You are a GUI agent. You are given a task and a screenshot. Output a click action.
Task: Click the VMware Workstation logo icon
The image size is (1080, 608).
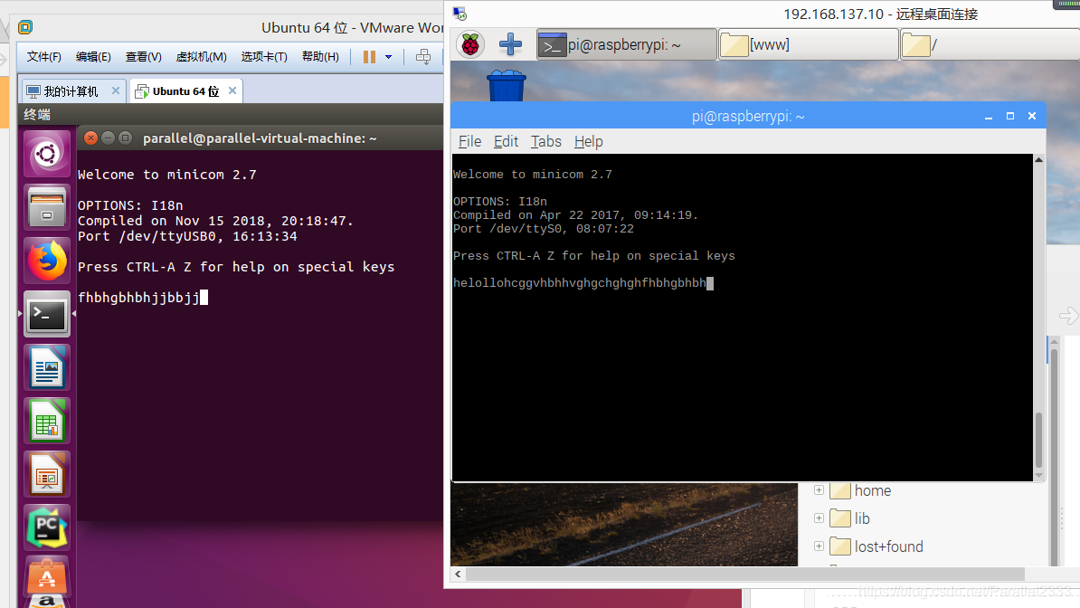25,27
